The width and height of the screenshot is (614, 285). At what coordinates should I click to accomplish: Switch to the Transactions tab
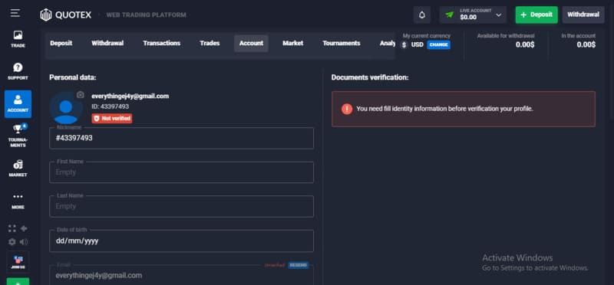pos(162,44)
